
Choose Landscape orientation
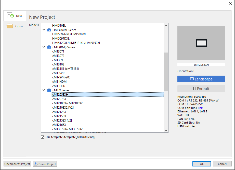click(x=201, y=79)
